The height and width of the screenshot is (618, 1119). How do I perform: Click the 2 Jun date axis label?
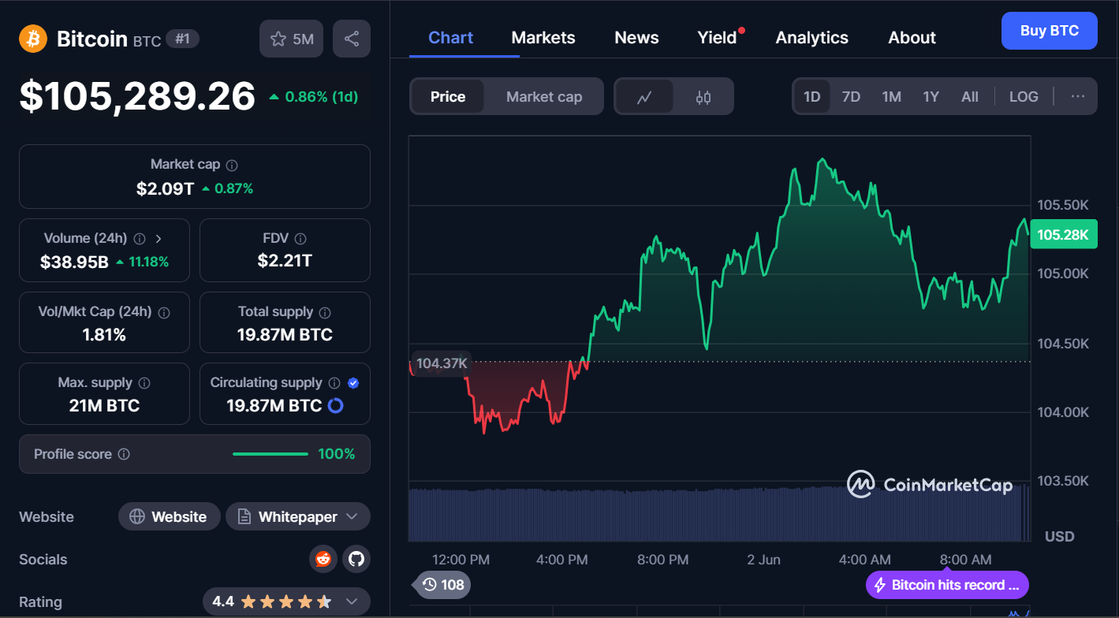click(763, 560)
